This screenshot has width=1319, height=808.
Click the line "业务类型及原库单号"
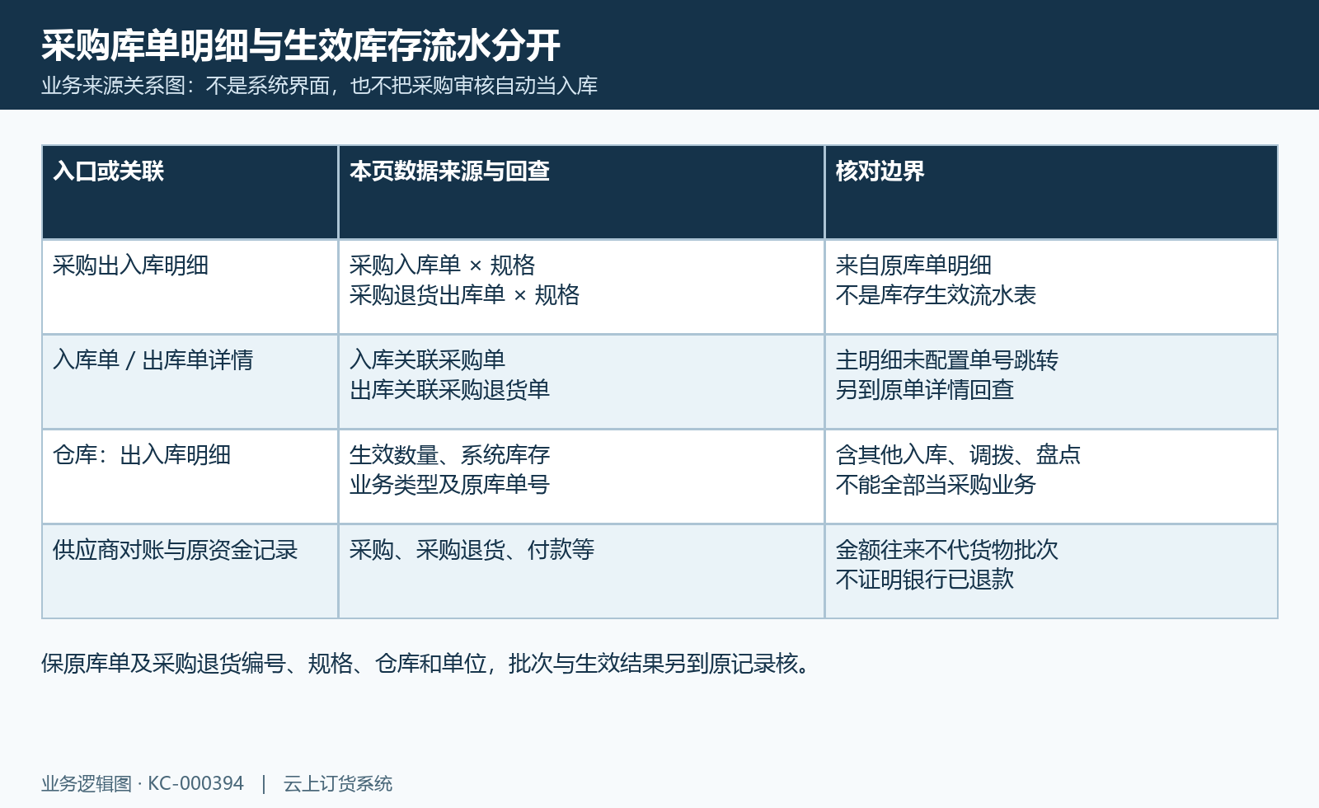tap(450, 485)
